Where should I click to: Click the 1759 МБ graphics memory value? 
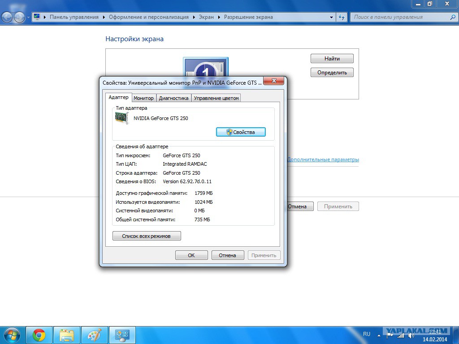(204, 193)
